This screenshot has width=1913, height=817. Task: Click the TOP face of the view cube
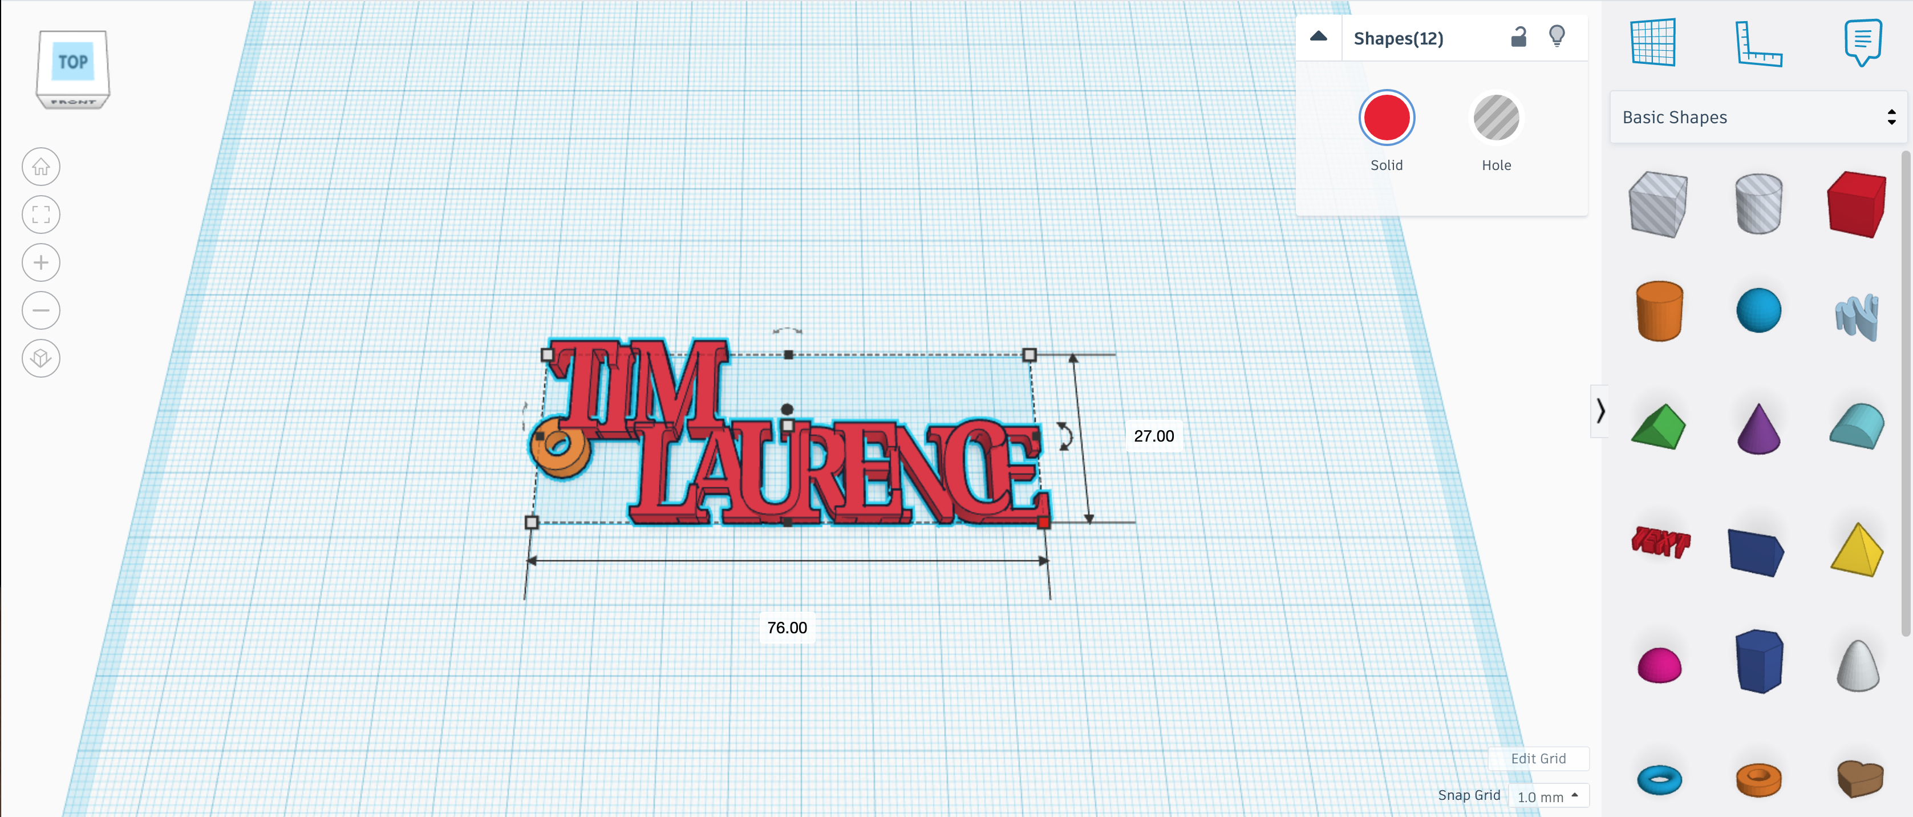pyautogui.click(x=73, y=62)
